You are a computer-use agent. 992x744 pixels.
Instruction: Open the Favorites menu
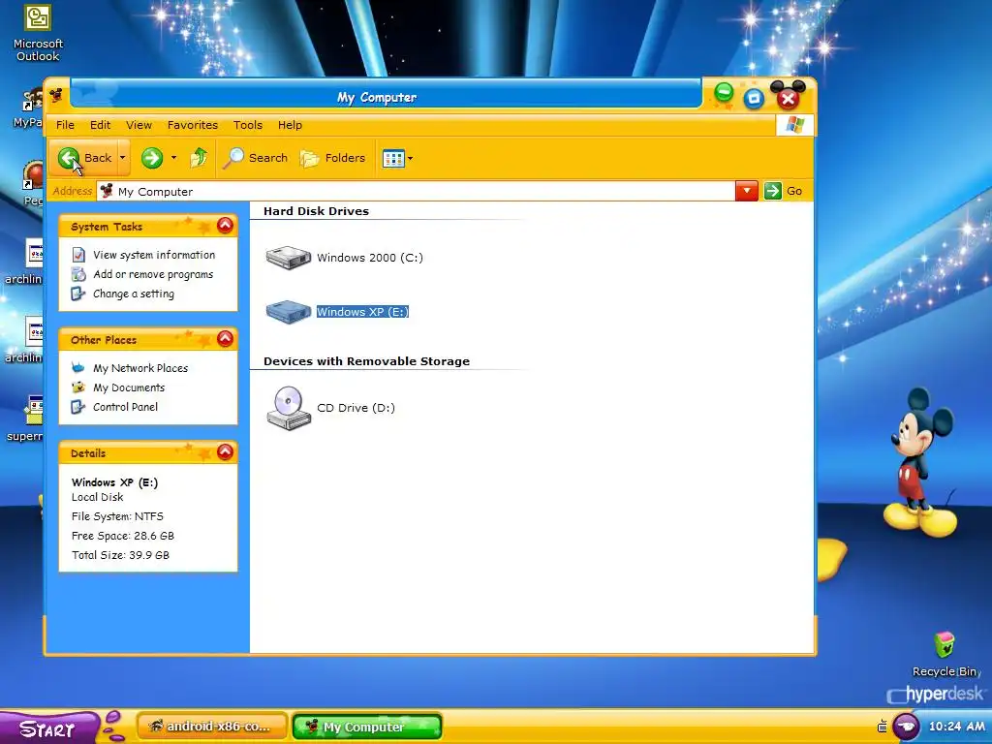point(193,125)
